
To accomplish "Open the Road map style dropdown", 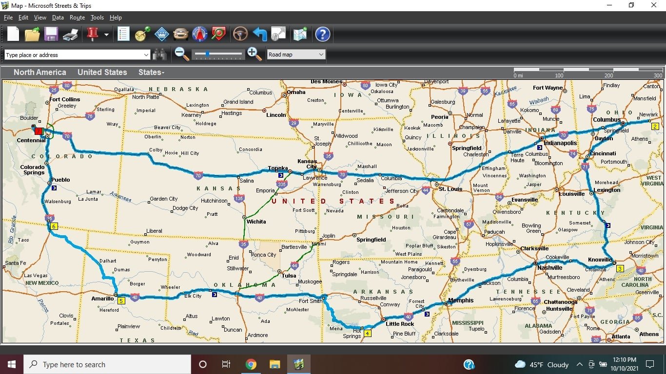I will coord(296,55).
